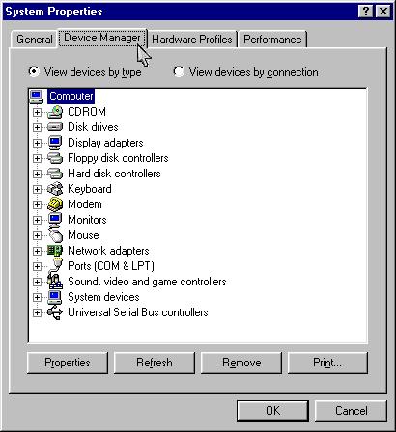This screenshot has height=432, width=396.
Task: Select View devices by connection option
Action: pyautogui.click(x=246, y=72)
